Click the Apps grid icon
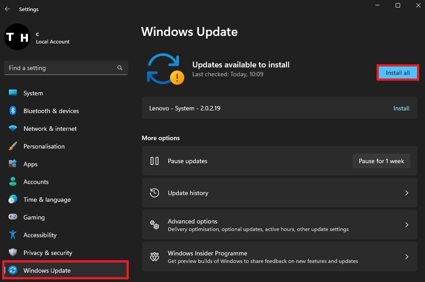Viewport: 425px width, 282px height. [13, 164]
